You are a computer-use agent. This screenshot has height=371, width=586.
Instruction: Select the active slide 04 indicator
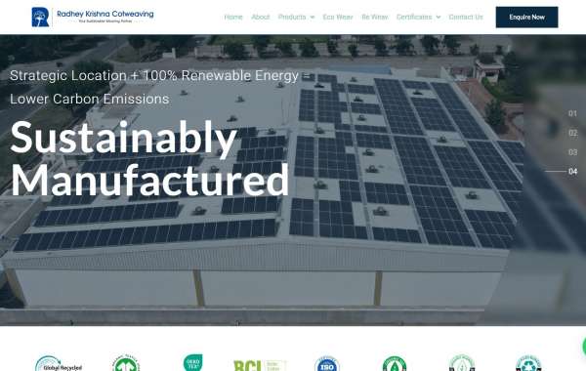(x=572, y=172)
